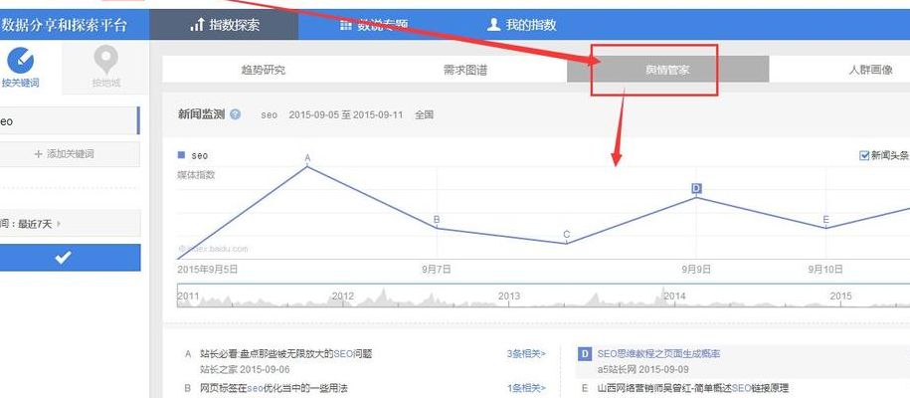
Task: Click the 9月10日 axis label
Action: (x=825, y=269)
